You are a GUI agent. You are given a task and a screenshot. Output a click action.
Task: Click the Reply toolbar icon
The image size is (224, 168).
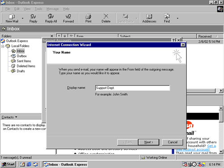[x=33, y=18]
